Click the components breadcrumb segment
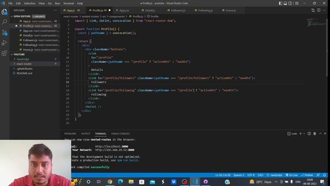The image size is (330, 186). 117,16
